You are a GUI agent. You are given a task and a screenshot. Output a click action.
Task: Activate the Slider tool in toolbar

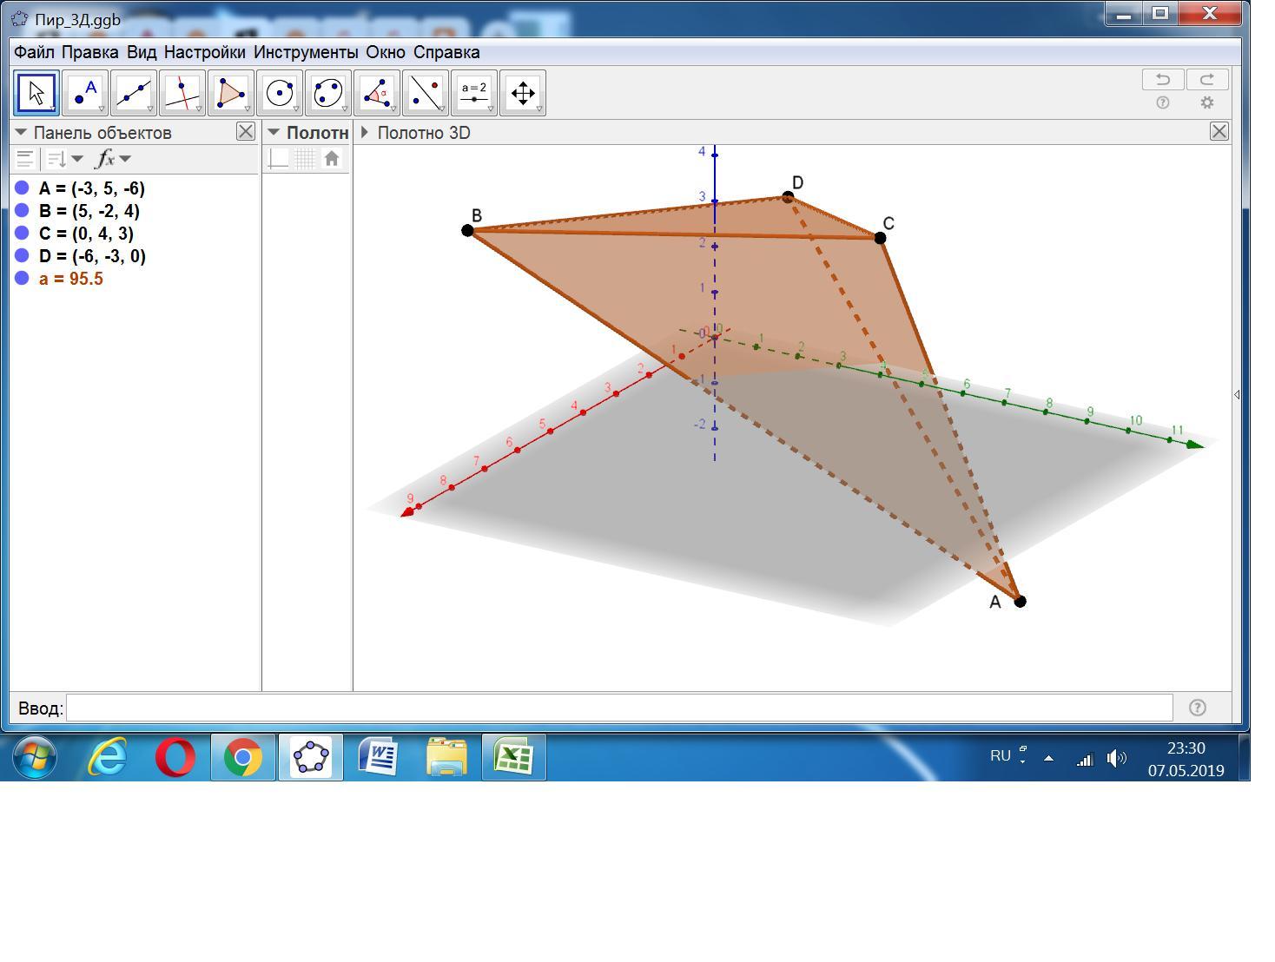tap(474, 93)
